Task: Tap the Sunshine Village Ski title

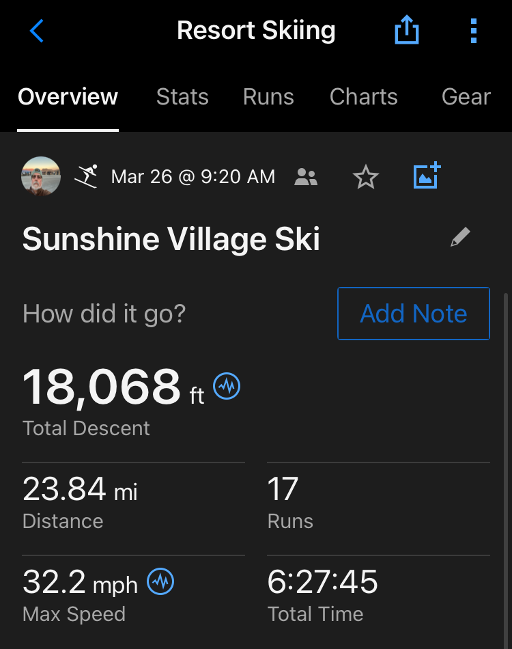Action: coord(171,239)
